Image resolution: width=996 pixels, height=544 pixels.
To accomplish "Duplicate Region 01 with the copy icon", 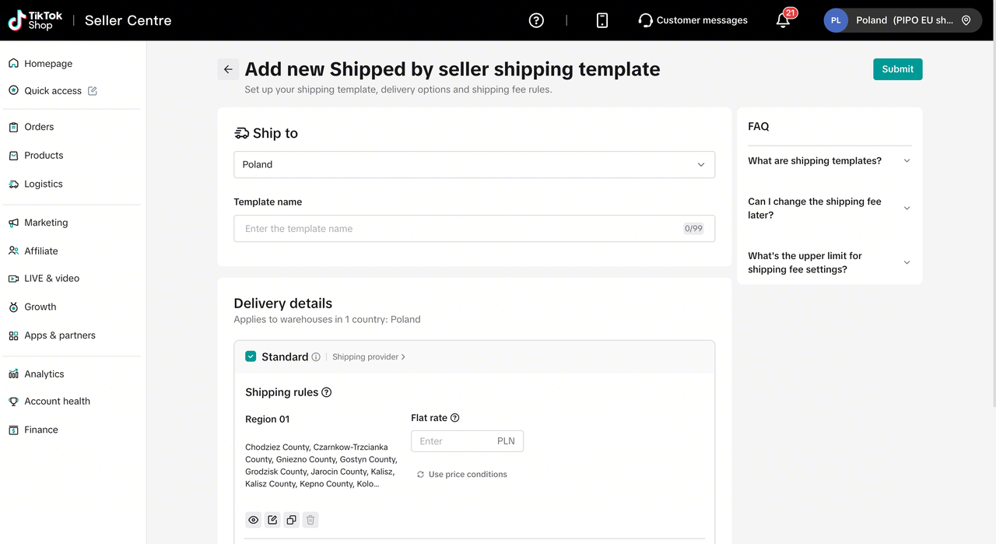I will coord(291,520).
